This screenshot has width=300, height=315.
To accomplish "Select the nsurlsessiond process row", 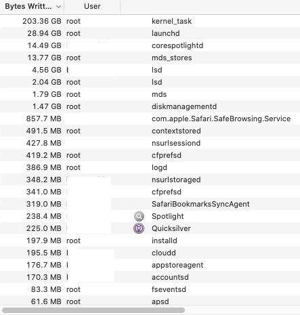I will (150, 143).
